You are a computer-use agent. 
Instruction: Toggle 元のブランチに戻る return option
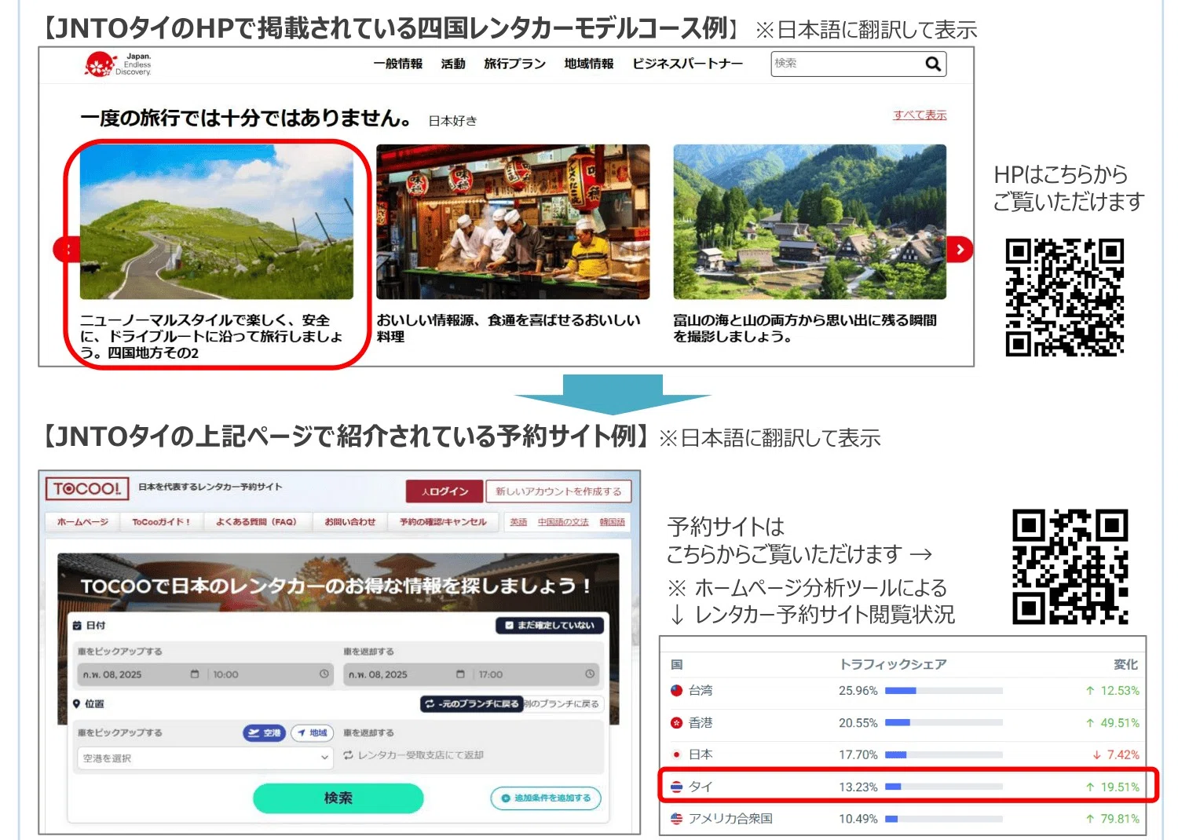(x=471, y=704)
